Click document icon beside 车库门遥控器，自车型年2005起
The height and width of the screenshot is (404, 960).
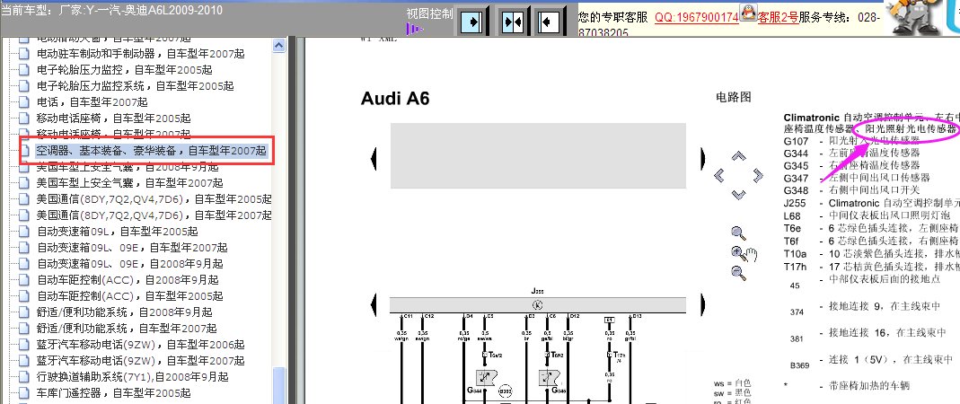[24, 393]
